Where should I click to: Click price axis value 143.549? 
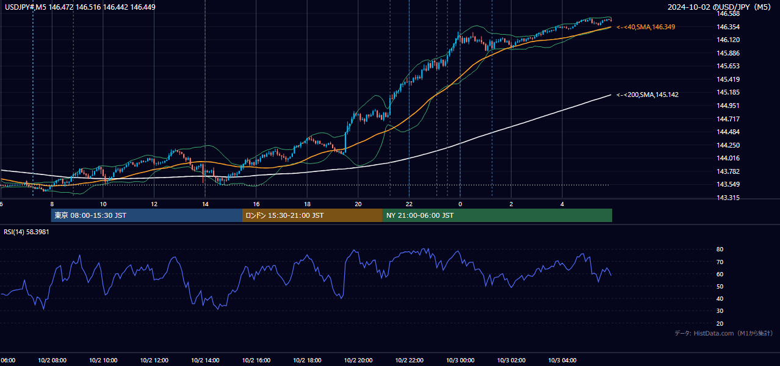[728, 184]
